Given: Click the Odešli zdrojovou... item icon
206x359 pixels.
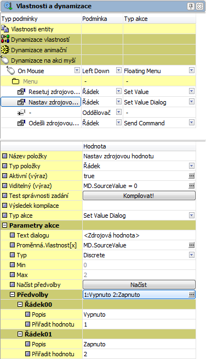Looking at the screenshot, I should [x=21, y=123].
